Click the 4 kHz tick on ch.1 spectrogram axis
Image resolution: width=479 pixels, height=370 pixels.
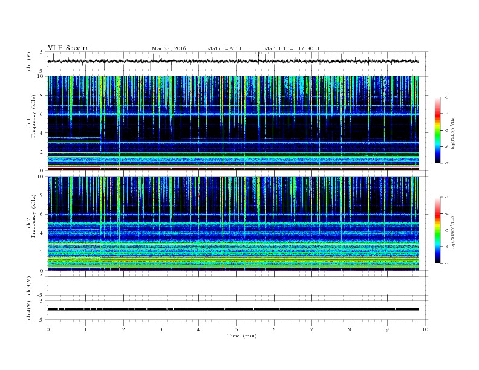point(42,133)
